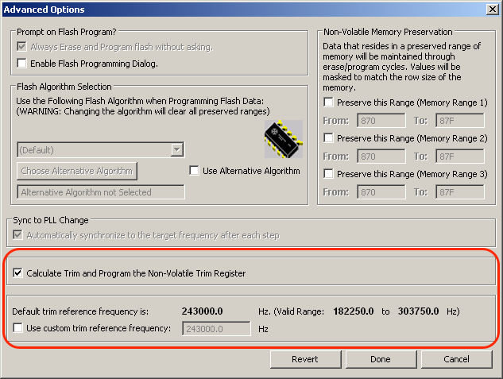Check Use Alternative Algorithm
This screenshot has width=503, height=379.
point(194,171)
